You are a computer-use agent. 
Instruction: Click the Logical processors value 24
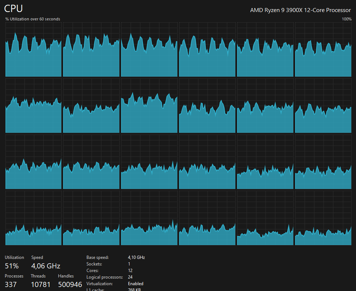pos(130,277)
